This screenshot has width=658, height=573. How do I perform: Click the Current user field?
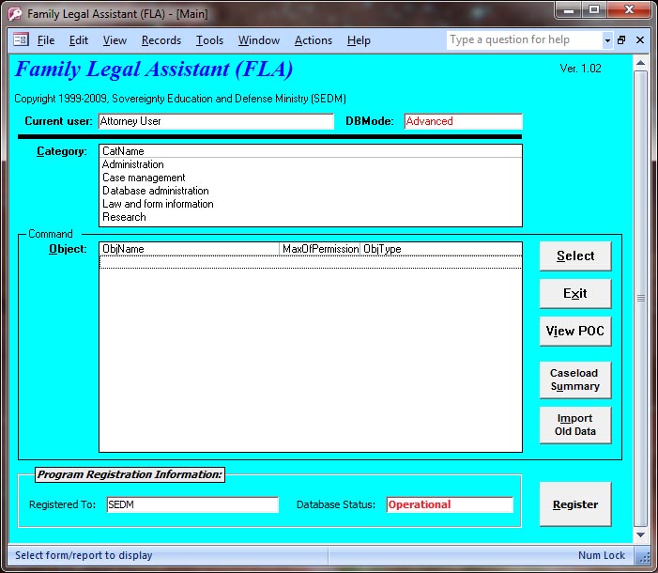click(216, 121)
